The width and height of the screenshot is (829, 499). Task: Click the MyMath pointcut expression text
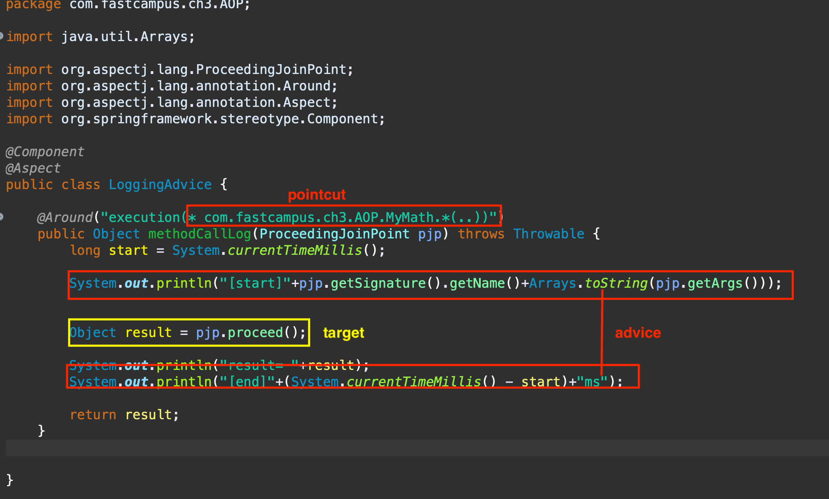409,217
